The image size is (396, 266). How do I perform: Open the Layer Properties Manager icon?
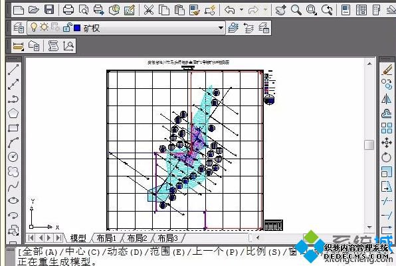[19, 28]
